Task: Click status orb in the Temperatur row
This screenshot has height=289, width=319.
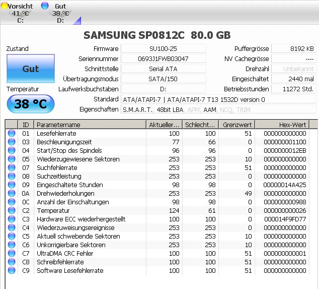Action: tap(12, 210)
